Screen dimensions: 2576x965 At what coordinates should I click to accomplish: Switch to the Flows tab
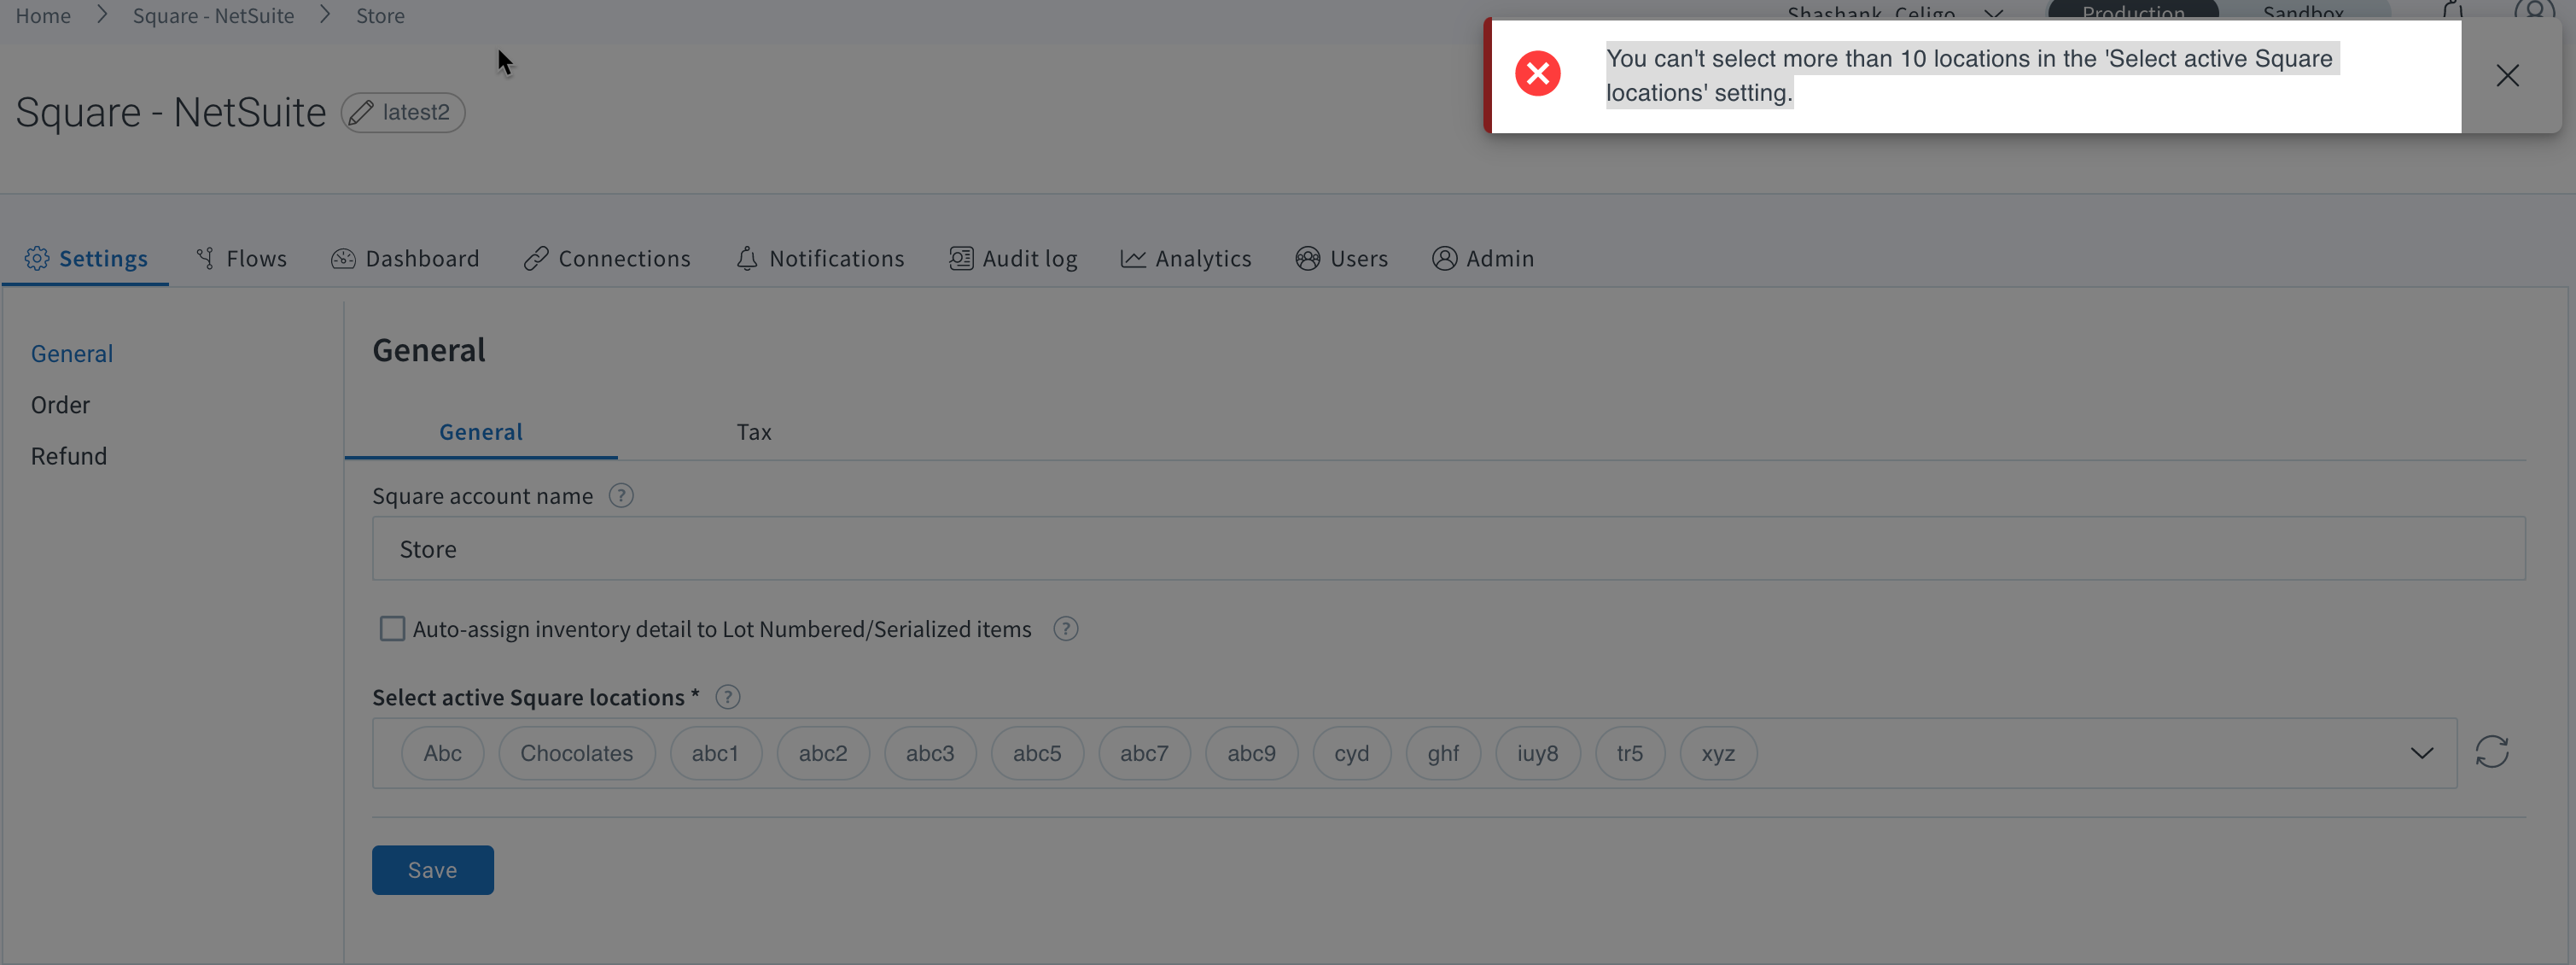[241, 259]
